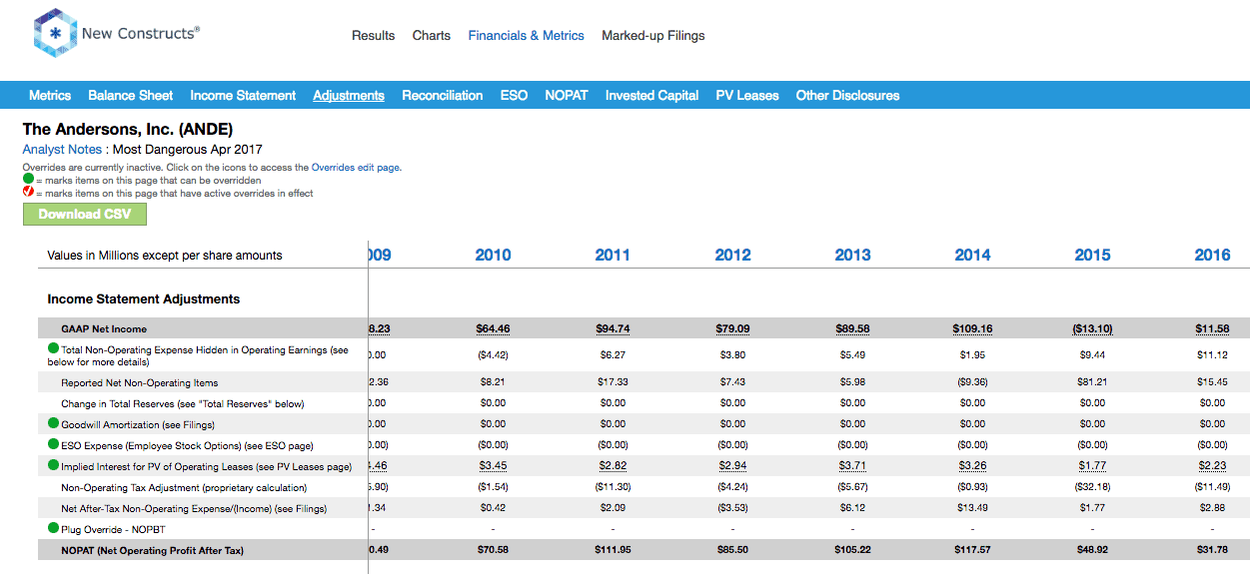Click the GAAP Net Income row label

[x=104, y=328]
